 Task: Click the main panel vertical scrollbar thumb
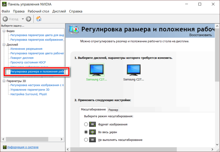pos(217,55)
